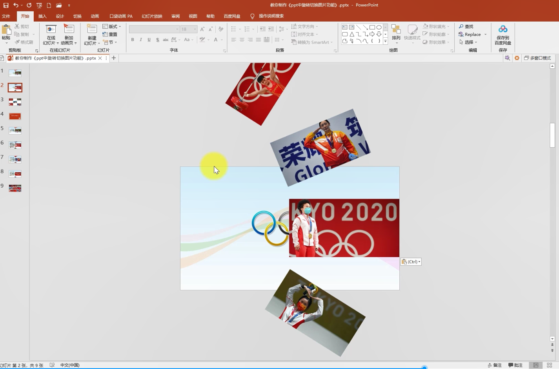
Task: Create new blank document icon
Action: tap(49, 5)
